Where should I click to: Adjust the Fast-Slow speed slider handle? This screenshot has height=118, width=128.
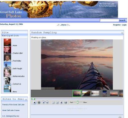tap(78, 102)
